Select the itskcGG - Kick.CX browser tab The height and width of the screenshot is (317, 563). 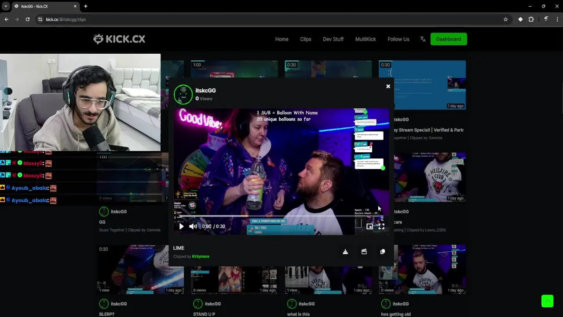45,6
